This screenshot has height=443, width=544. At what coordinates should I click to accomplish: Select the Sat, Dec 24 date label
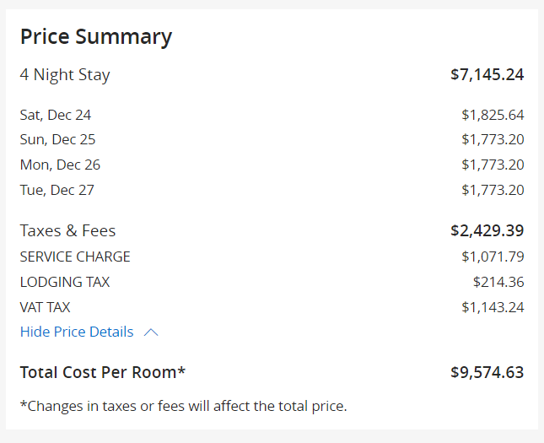[56, 114]
